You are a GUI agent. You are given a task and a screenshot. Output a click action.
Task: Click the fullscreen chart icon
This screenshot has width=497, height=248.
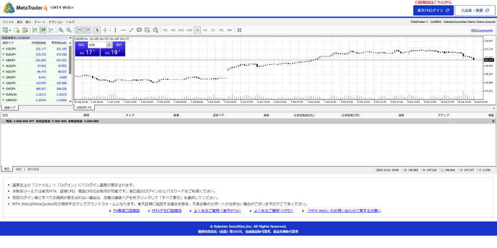point(239,30)
